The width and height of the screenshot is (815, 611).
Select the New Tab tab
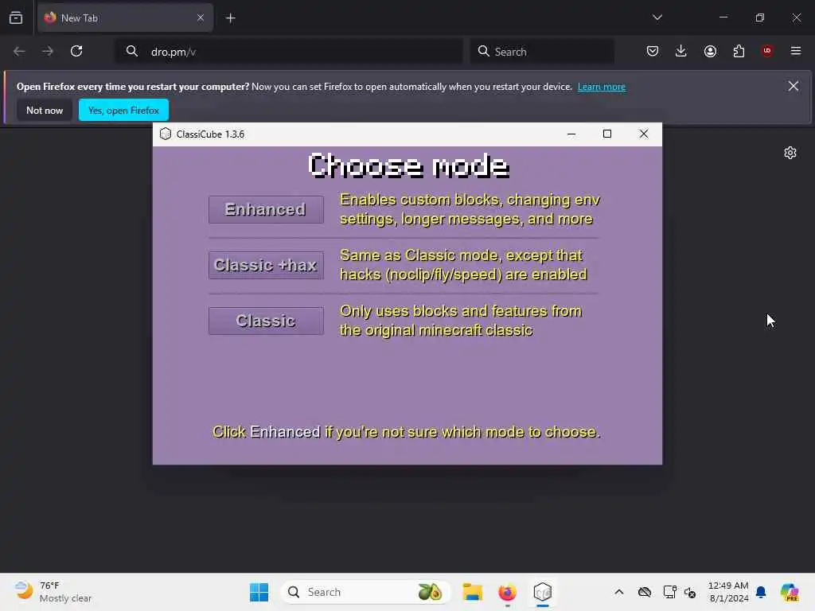coord(125,18)
